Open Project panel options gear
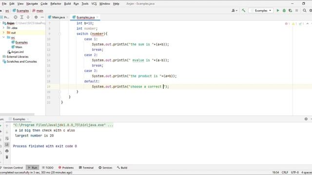Image resolution: width=312 pixels, height=175 pixels. pos(36,17)
